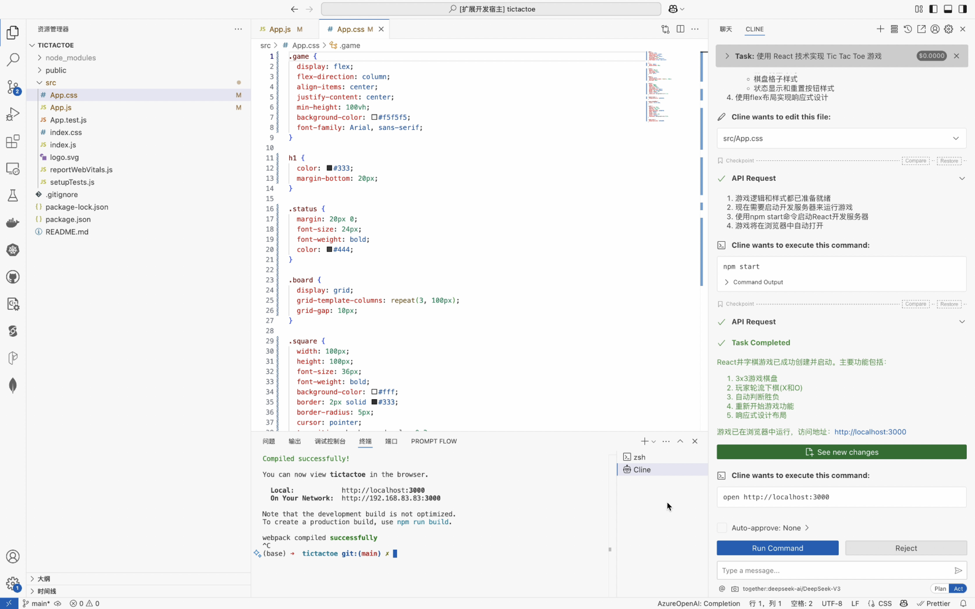The image size is (975, 609).
Task: Focus the Type a message field
Action: [834, 570]
